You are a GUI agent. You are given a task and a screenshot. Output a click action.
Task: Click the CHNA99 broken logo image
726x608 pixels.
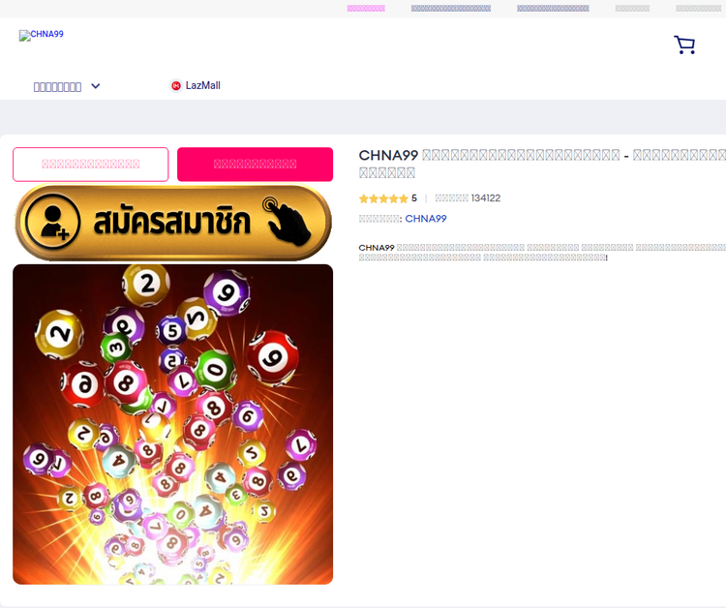[42, 35]
